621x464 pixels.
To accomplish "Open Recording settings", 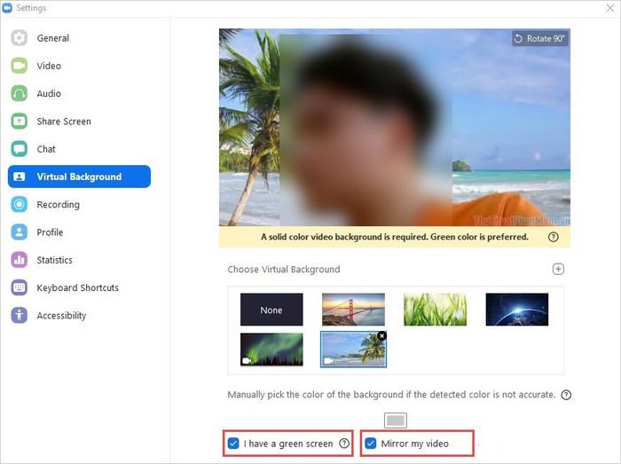I will point(59,204).
